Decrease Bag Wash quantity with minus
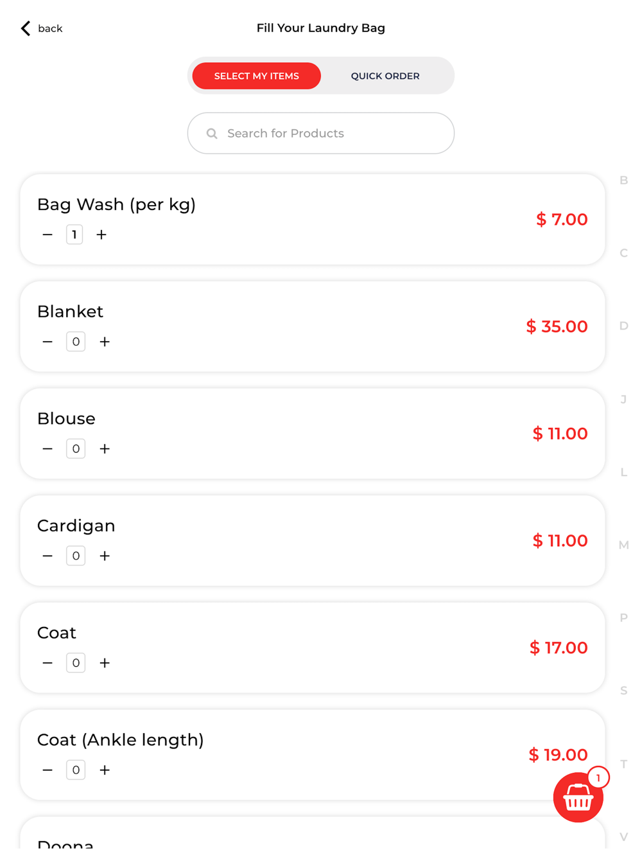The height and width of the screenshot is (857, 642). pos(48,235)
